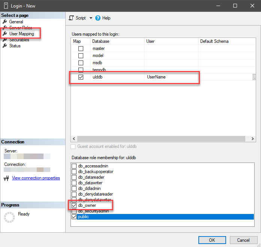
Task: Select the model database name
Action: click(x=98, y=56)
